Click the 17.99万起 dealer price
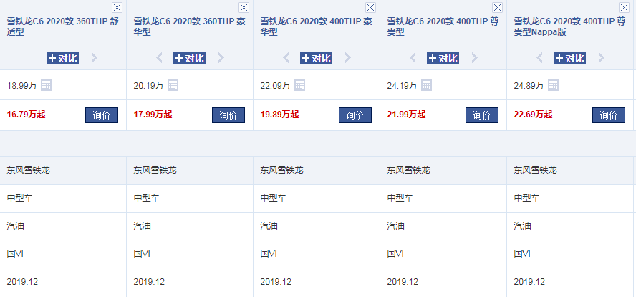636x297 pixels. 153,115
